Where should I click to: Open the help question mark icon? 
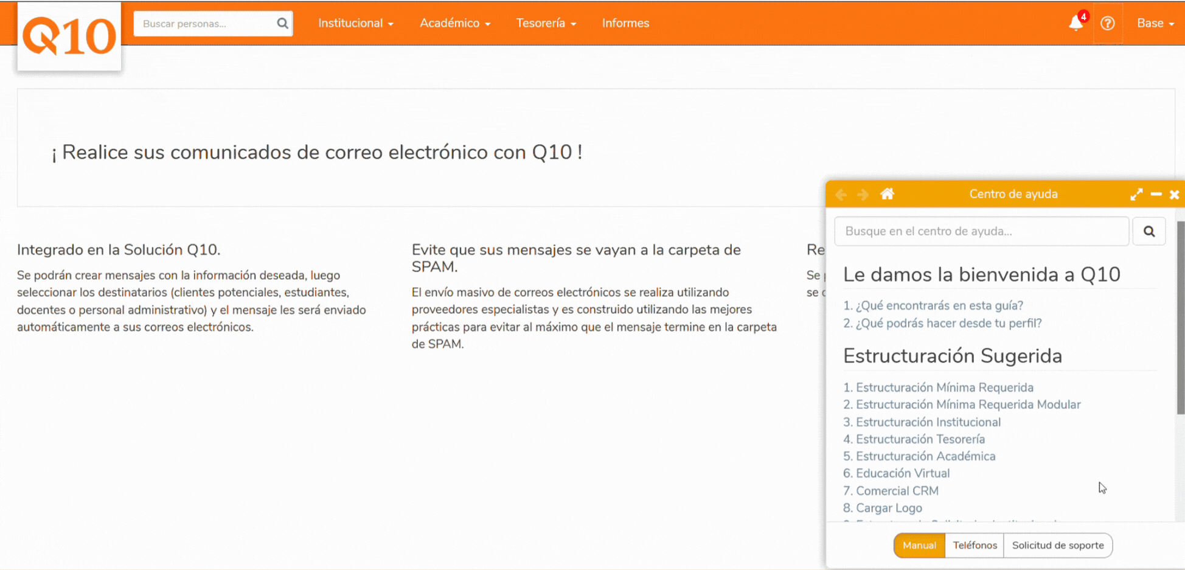(1108, 23)
